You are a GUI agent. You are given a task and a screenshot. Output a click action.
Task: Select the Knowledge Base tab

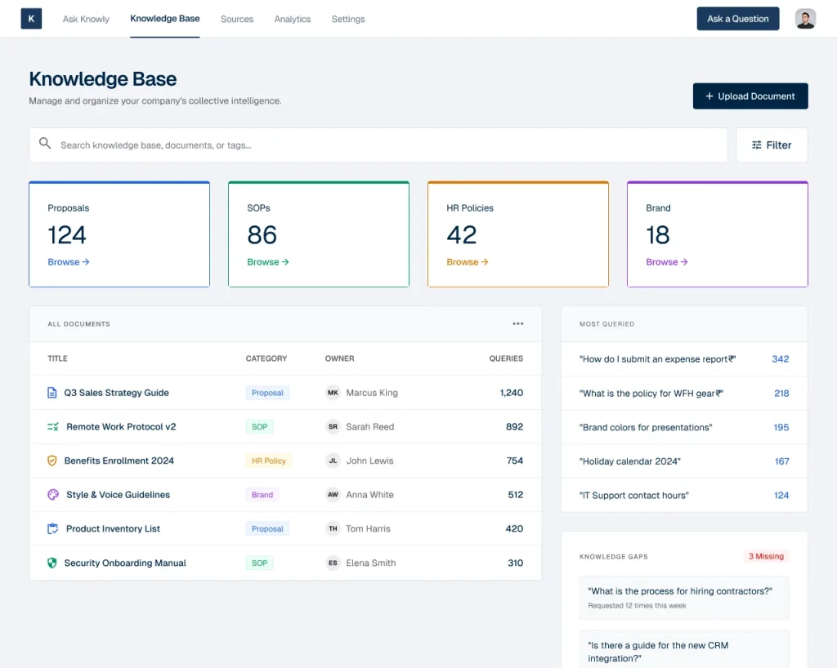[165, 19]
